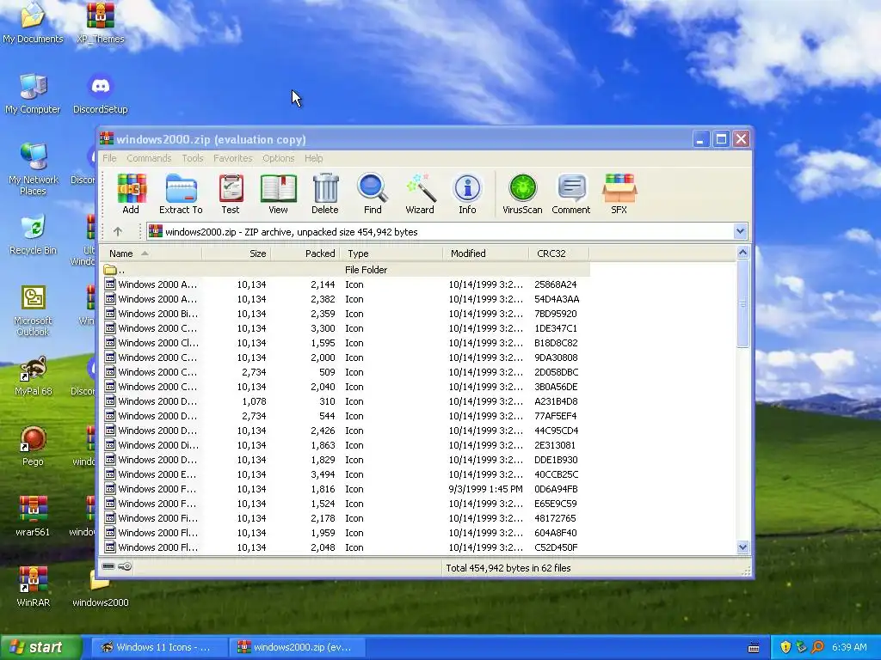Select the file with CRC32 25868A24
Viewport: 881px width, 660px height.
pyautogui.click(x=346, y=284)
